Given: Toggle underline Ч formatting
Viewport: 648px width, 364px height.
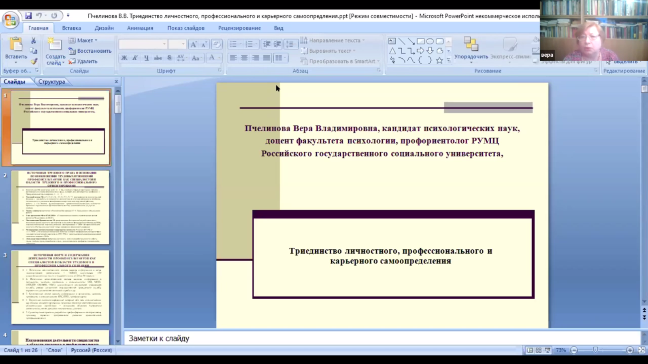Looking at the screenshot, I should tap(146, 58).
